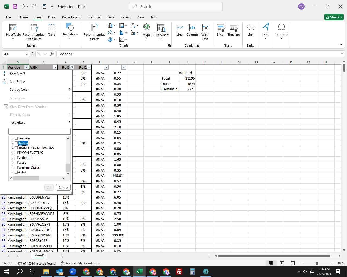
Task: Open the column E filter dropdown
Action: coord(106,67)
